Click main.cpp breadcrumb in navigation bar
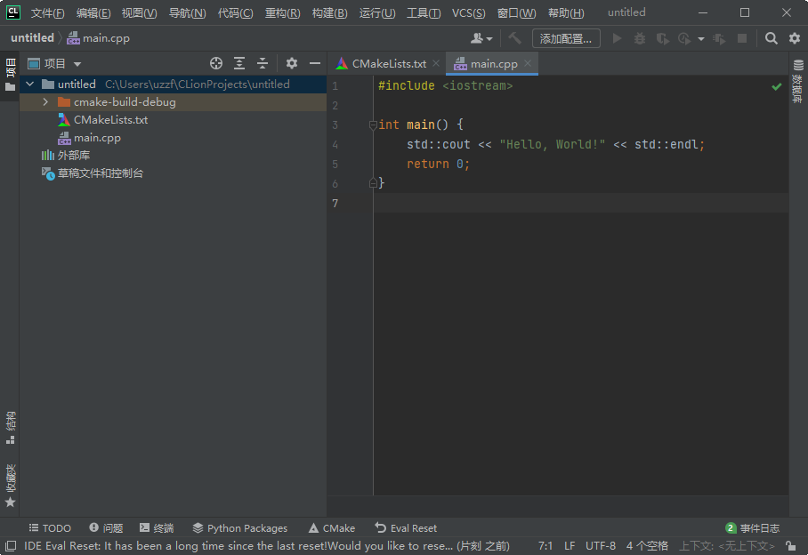Viewport: 808px width, 555px height. [x=99, y=38]
